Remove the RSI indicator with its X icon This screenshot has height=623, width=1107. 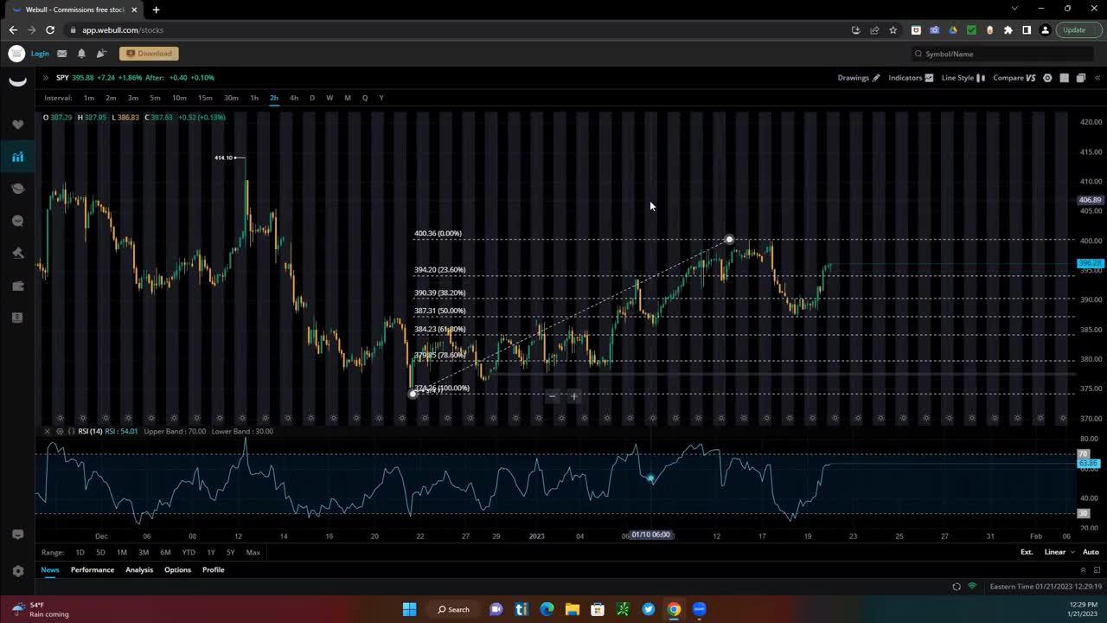coord(48,431)
